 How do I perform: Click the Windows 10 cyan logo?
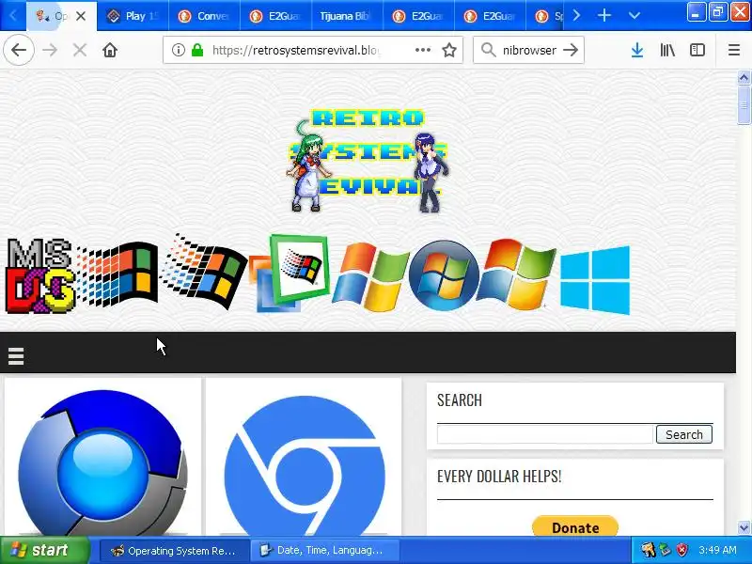click(x=595, y=280)
